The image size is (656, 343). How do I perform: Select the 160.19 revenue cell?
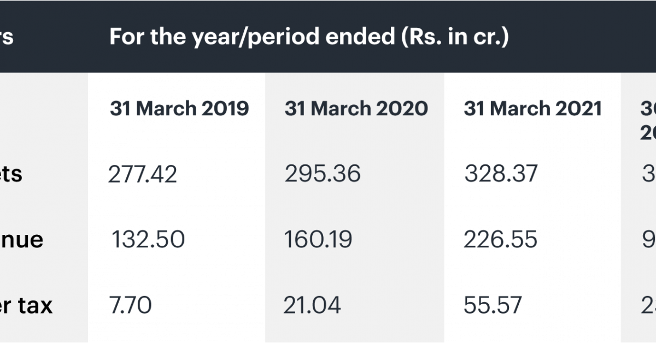coord(318,240)
